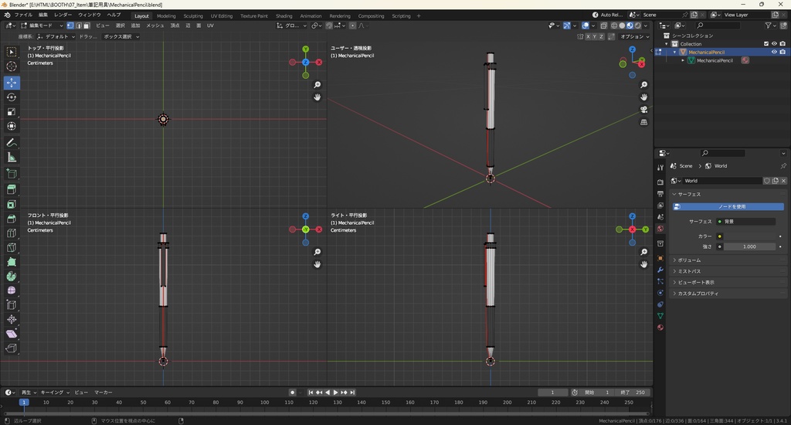Enable face select mode
791x425 pixels.
tap(87, 25)
